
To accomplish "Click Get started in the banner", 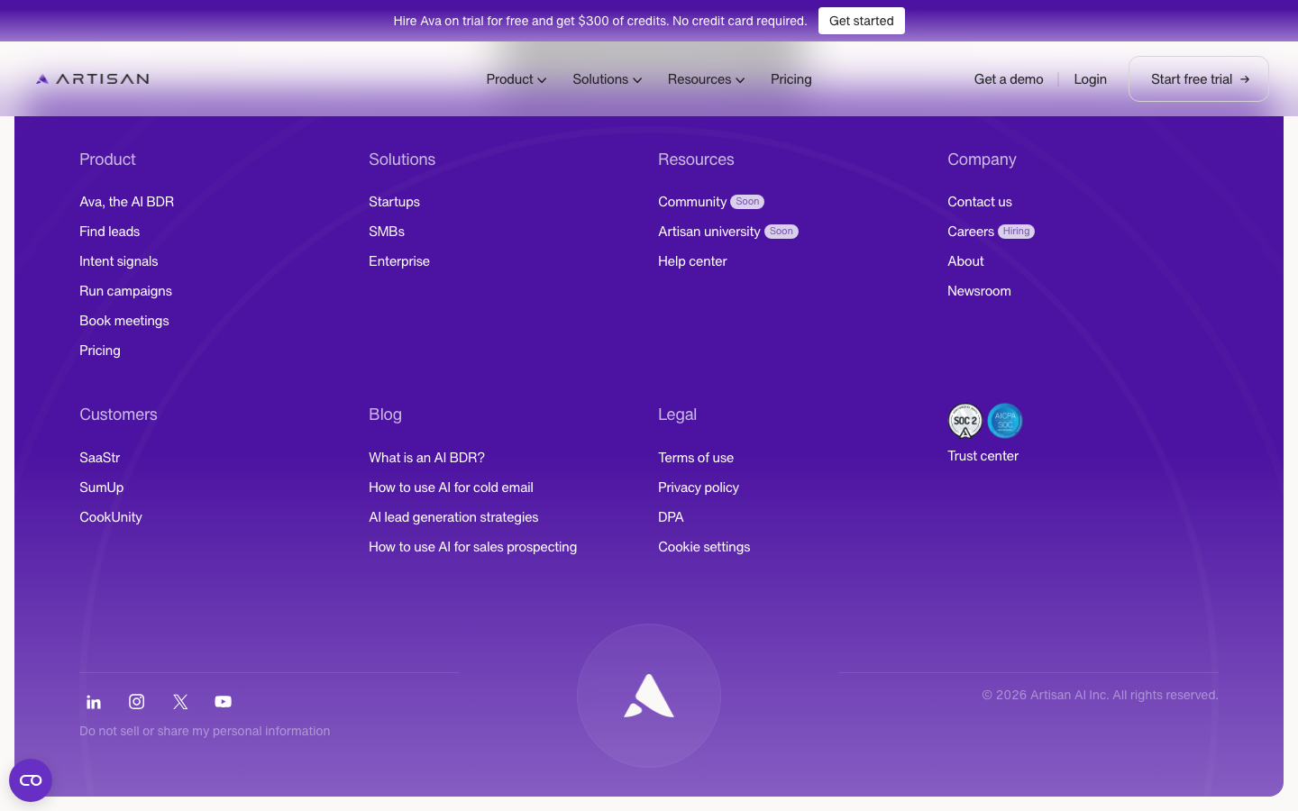I will coord(862,21).
